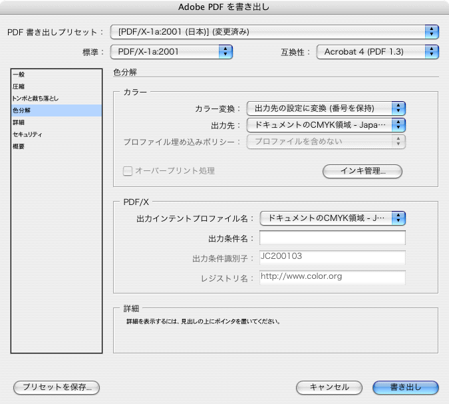Open the 出力先 dropdown
This screenshot has width=449, height=404.
click(x=326, y=125)
